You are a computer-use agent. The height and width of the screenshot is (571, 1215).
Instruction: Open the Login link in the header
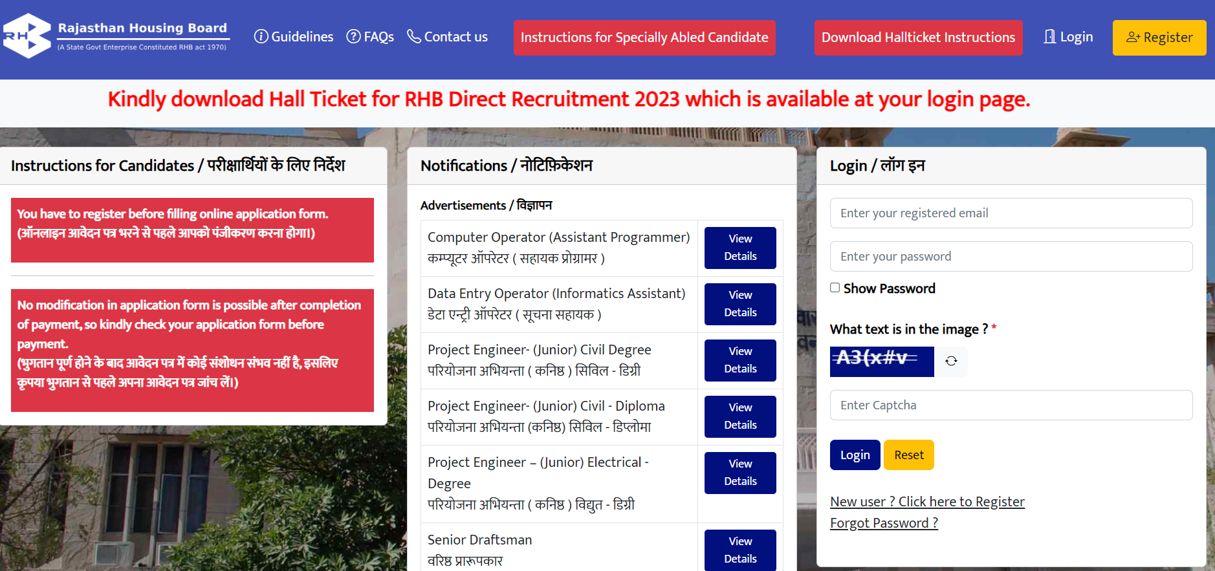coord(1069,37)
